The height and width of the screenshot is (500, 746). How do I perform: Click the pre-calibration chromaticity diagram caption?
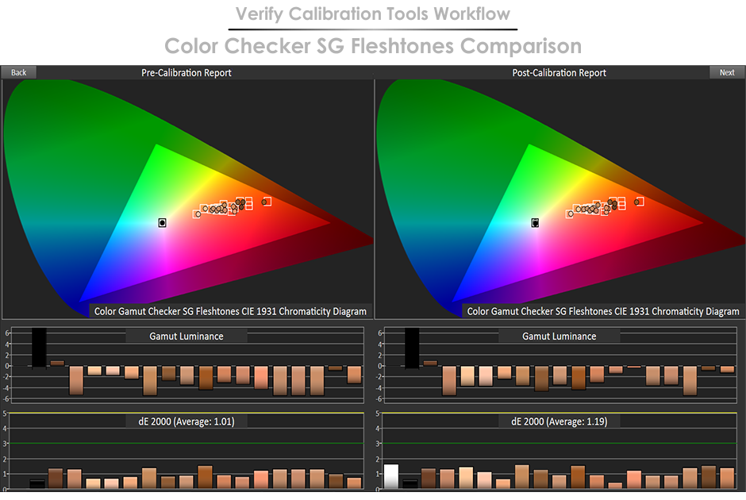[x=230, y=311]
